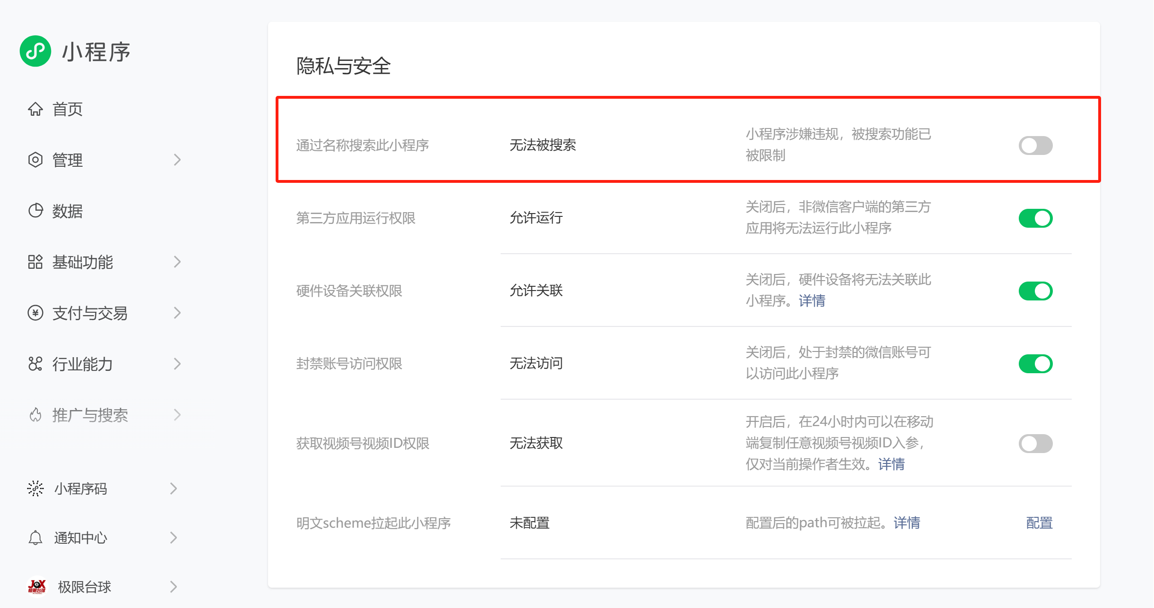Go to the 首页 menu item
Screen dimensions: 1154x608
67,109
